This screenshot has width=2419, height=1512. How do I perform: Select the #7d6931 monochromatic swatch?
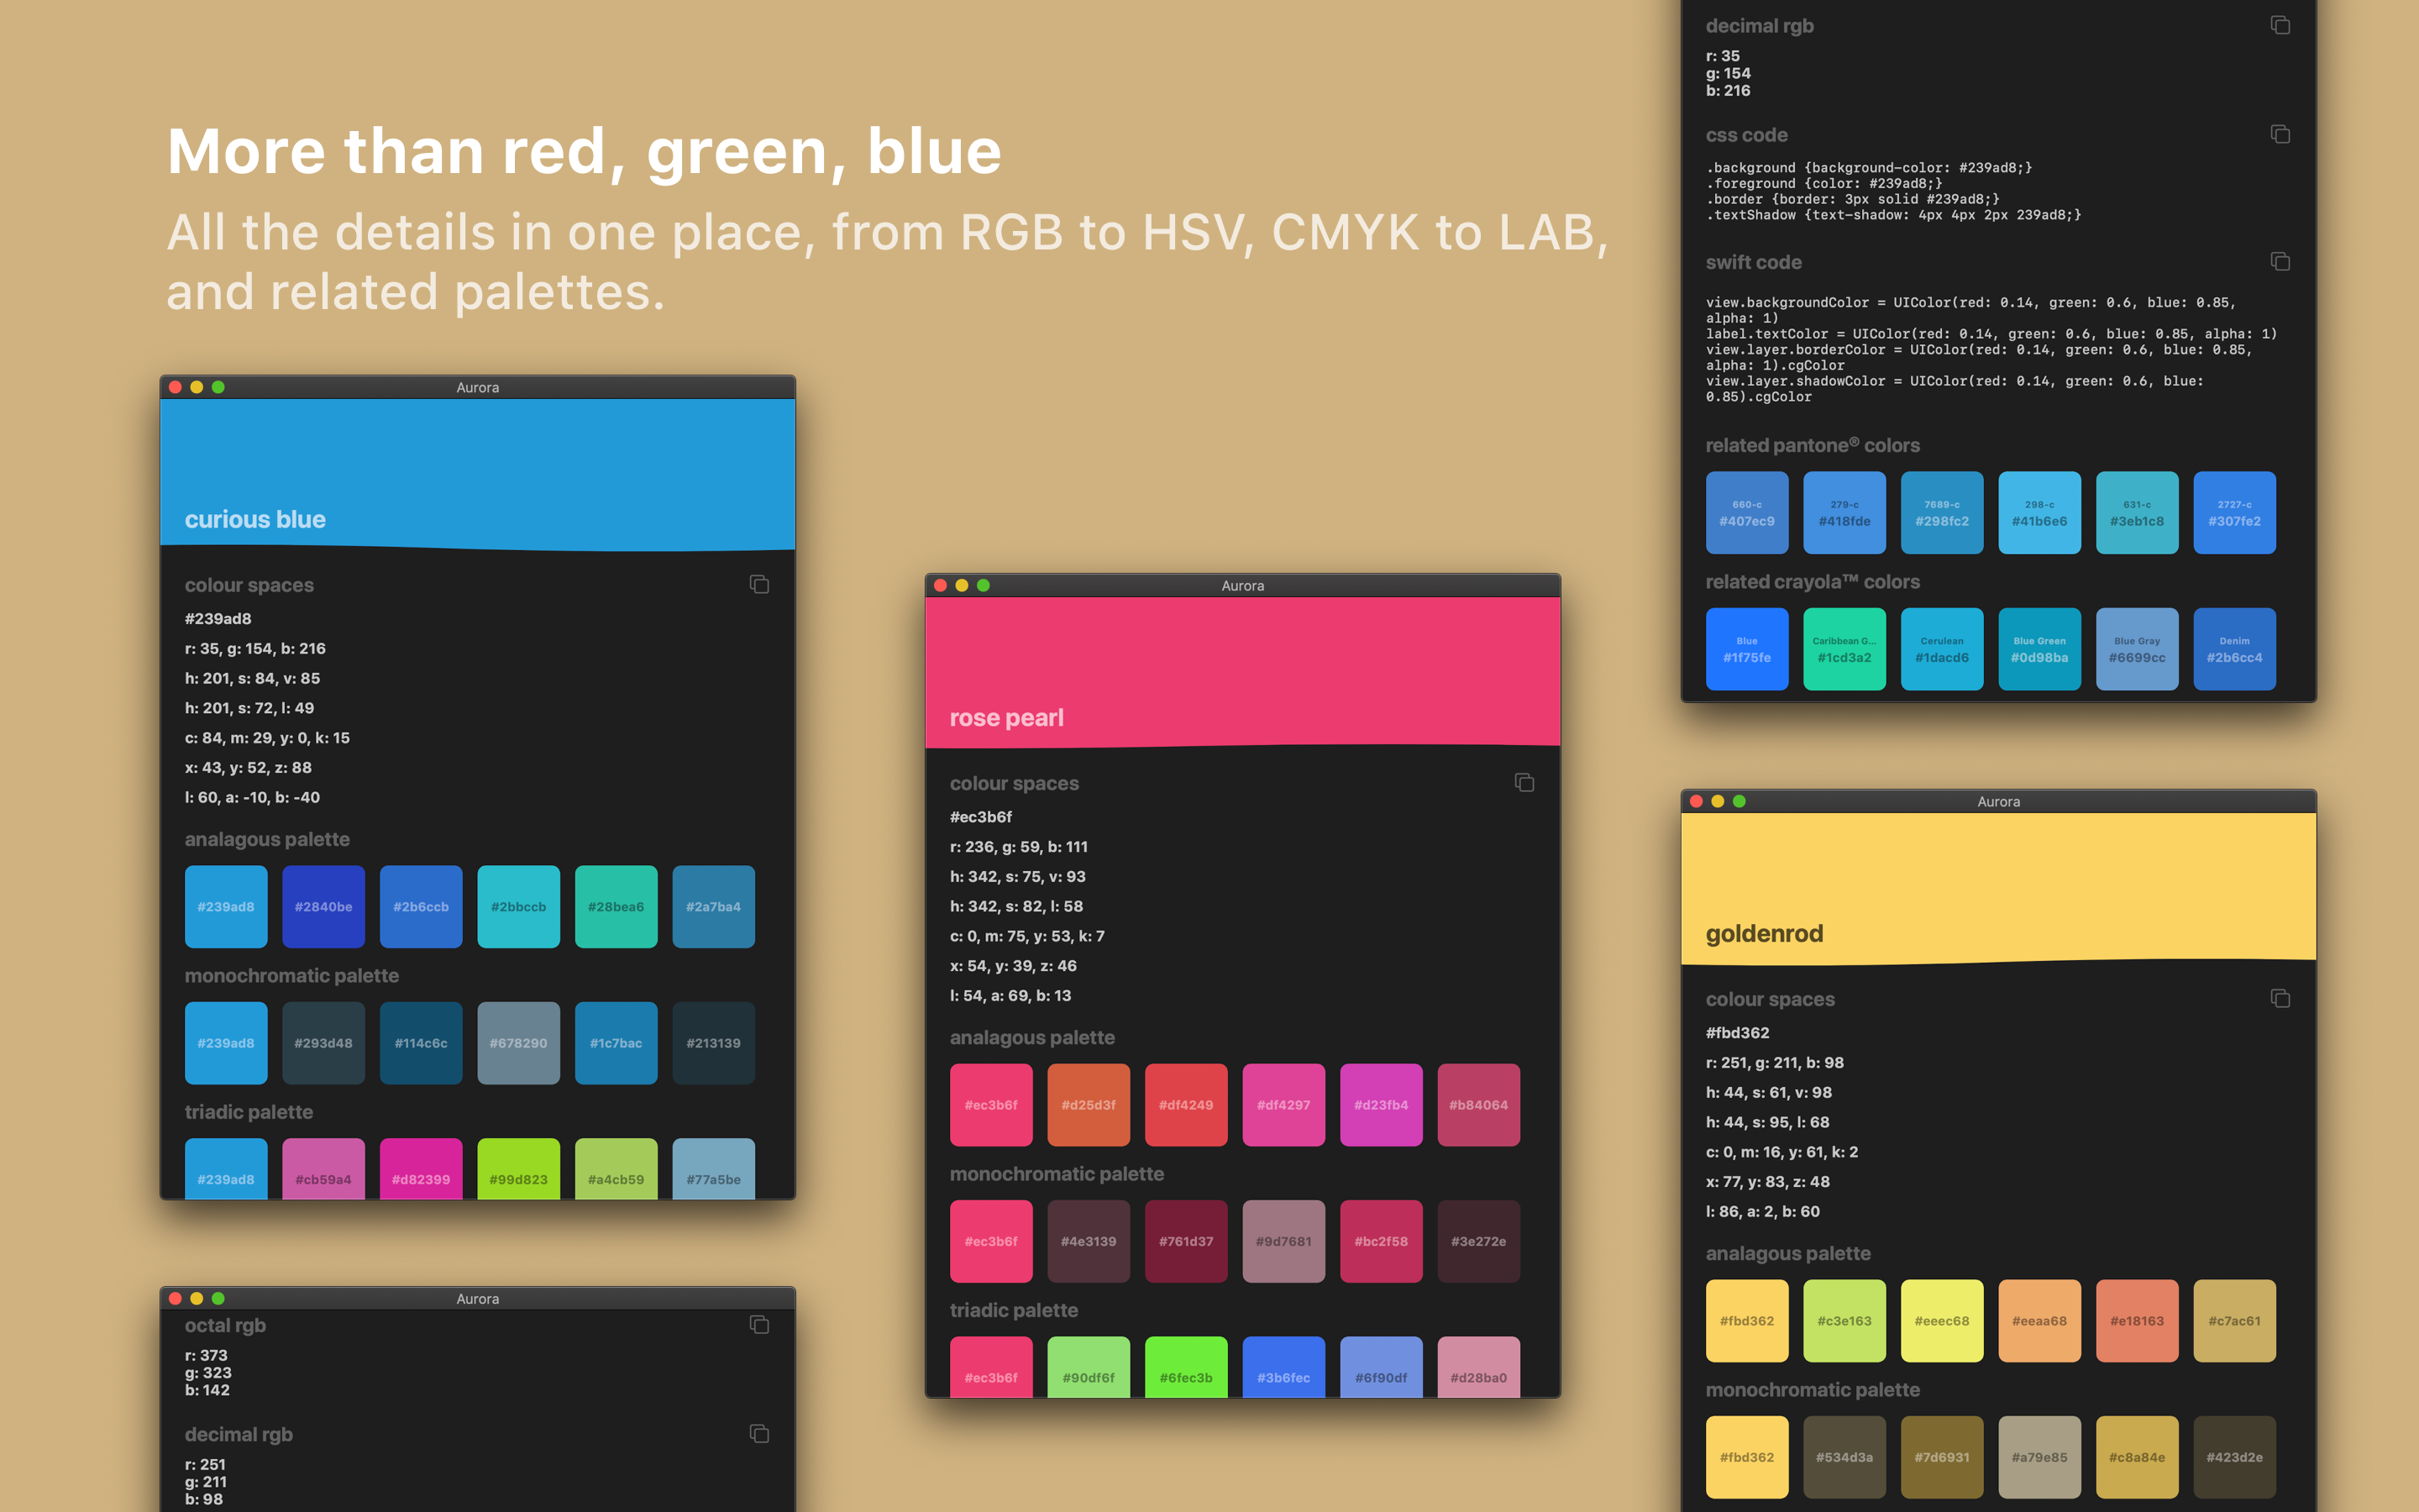(1941, 1456)
